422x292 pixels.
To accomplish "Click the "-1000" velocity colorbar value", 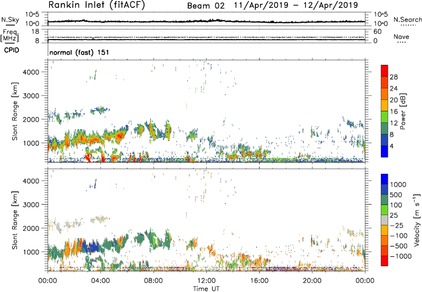I will 401,256.
